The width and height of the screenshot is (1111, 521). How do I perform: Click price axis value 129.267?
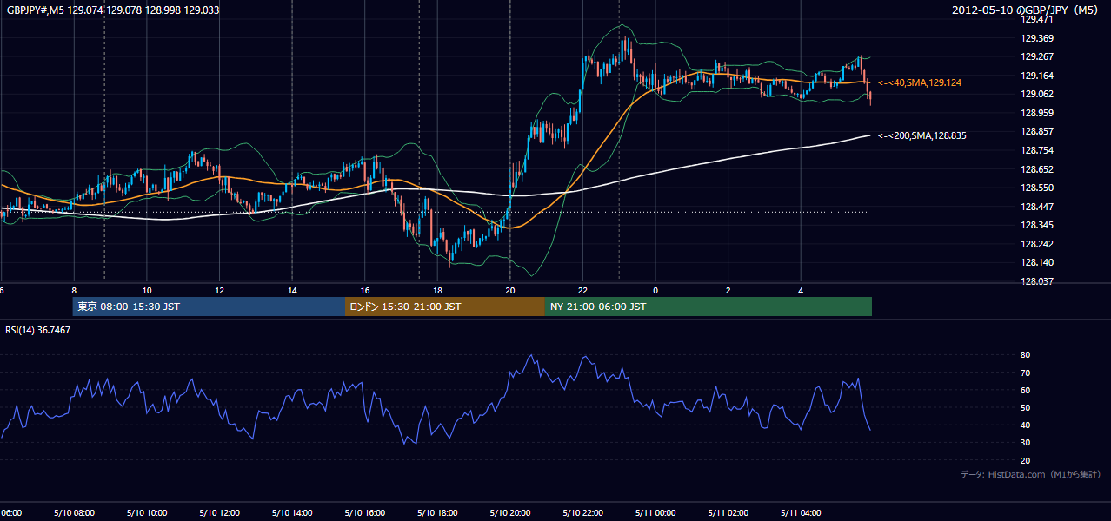1037,57
